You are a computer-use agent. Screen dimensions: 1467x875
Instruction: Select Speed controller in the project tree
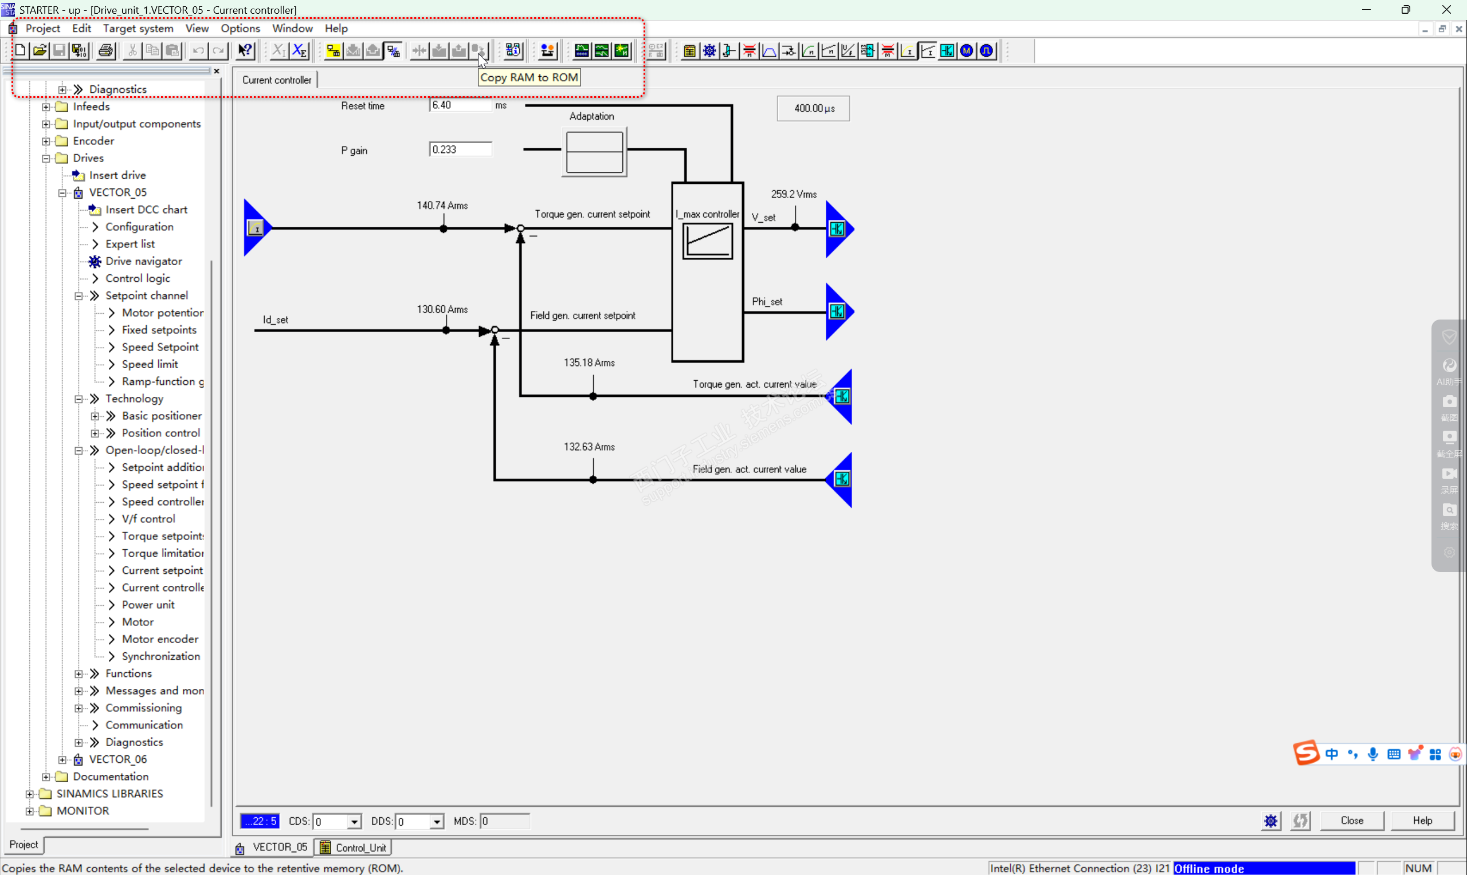coord(162,502)
